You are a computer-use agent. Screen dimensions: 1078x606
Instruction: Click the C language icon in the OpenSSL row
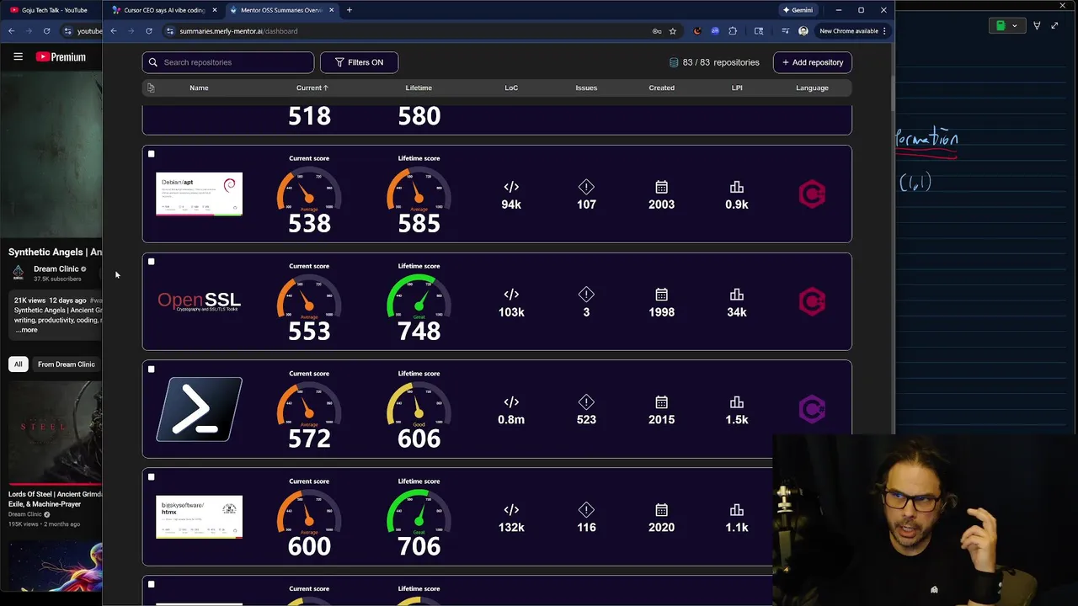[x=812, y=301]
